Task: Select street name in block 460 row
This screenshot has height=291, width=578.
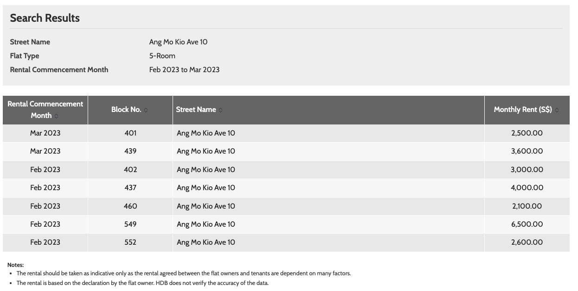Action: click(206, 206)
